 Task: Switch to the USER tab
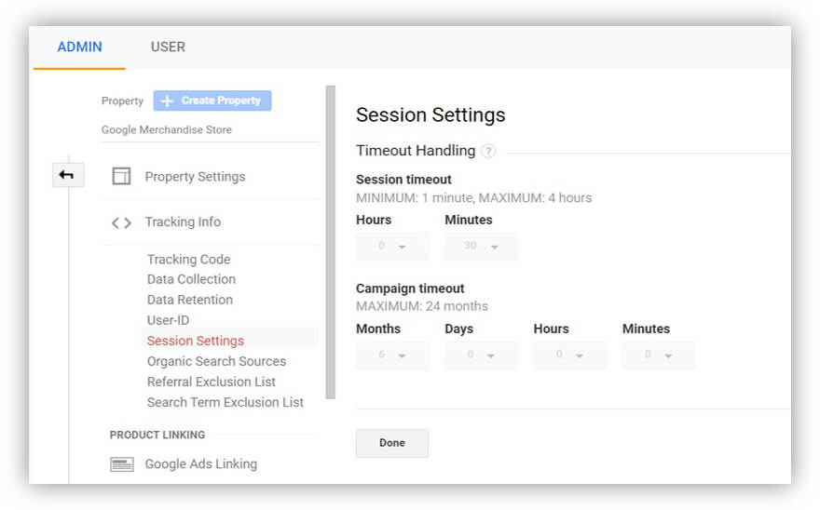coord(168,47)
